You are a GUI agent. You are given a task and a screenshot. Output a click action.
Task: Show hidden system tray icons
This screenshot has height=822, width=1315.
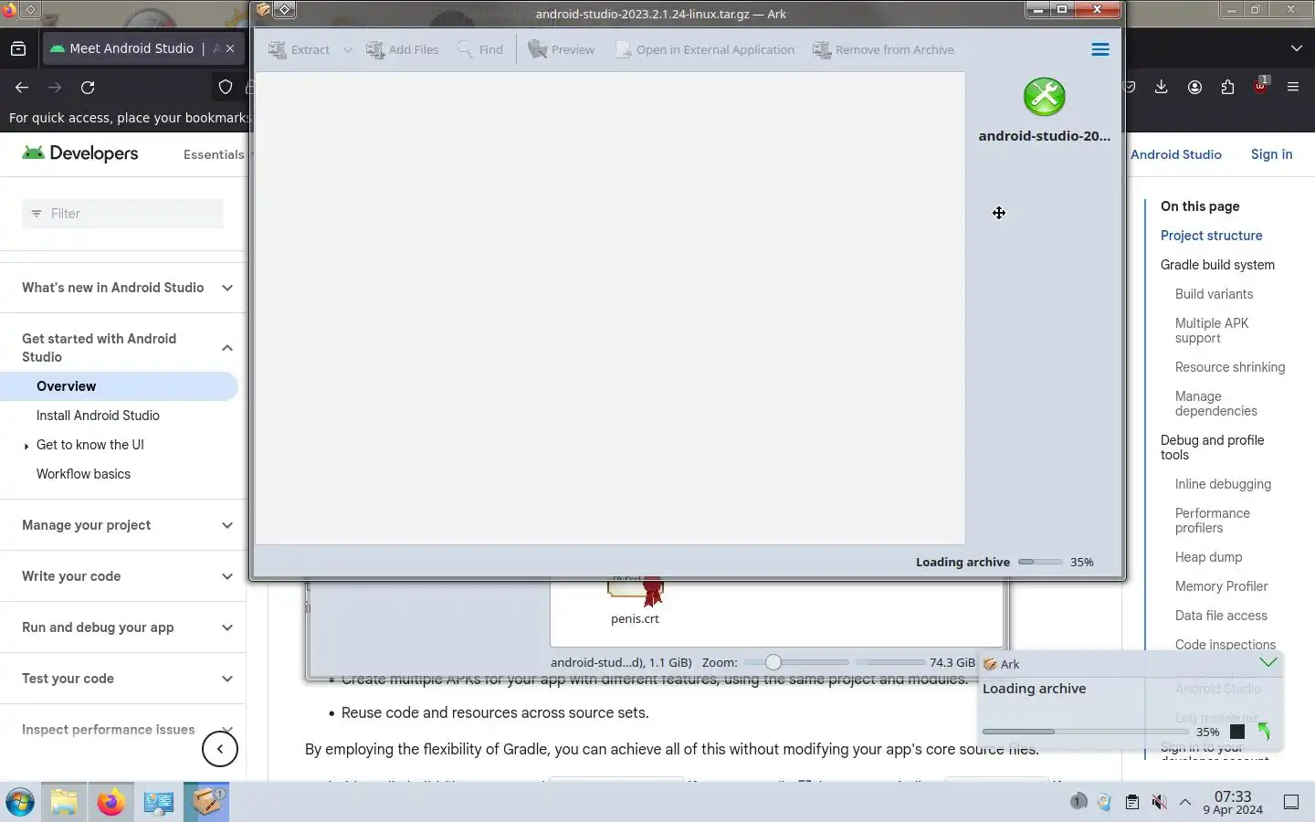click(1185, 802)
